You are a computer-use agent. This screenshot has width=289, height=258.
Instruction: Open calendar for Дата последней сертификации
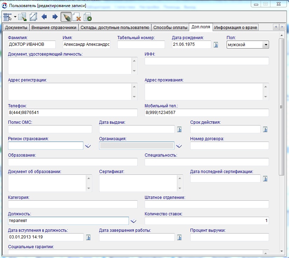265,179
